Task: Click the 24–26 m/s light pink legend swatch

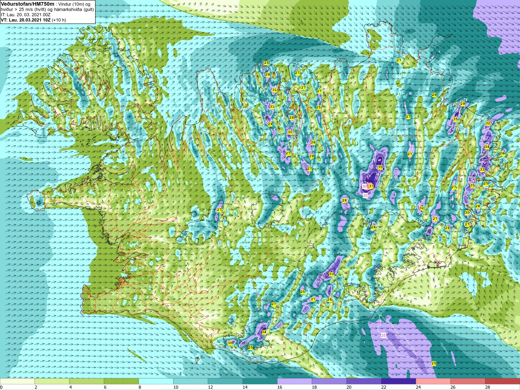Action: point(433,381)
